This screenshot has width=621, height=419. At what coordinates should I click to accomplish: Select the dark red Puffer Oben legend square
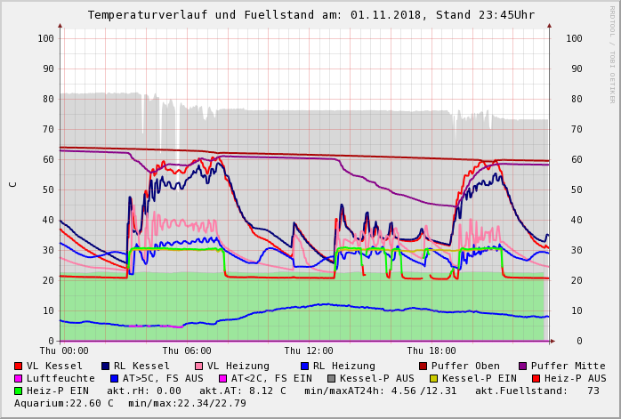pyautogui.click(x=423, y=366)
